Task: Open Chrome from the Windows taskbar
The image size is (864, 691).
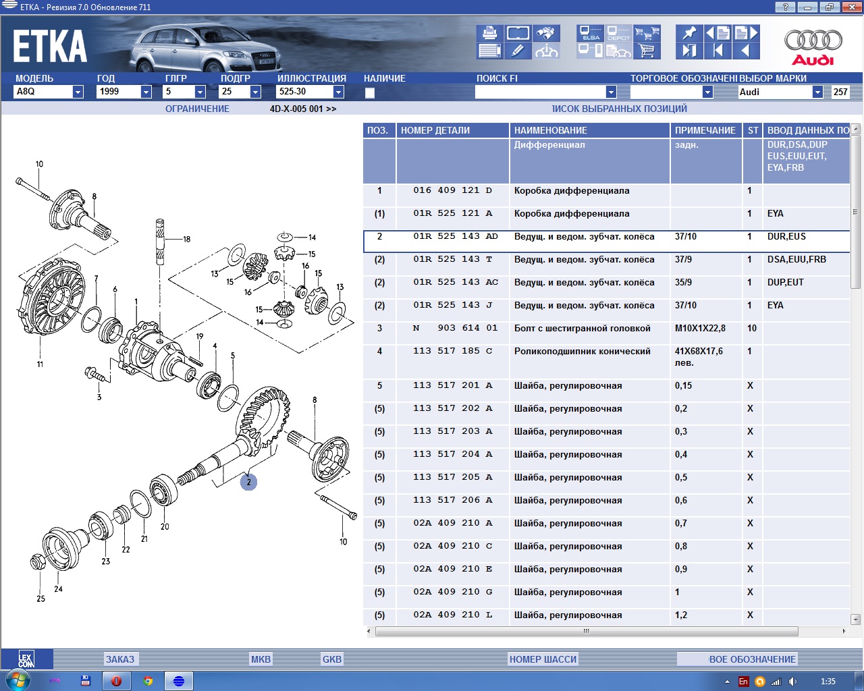Action: click(148, 681)
